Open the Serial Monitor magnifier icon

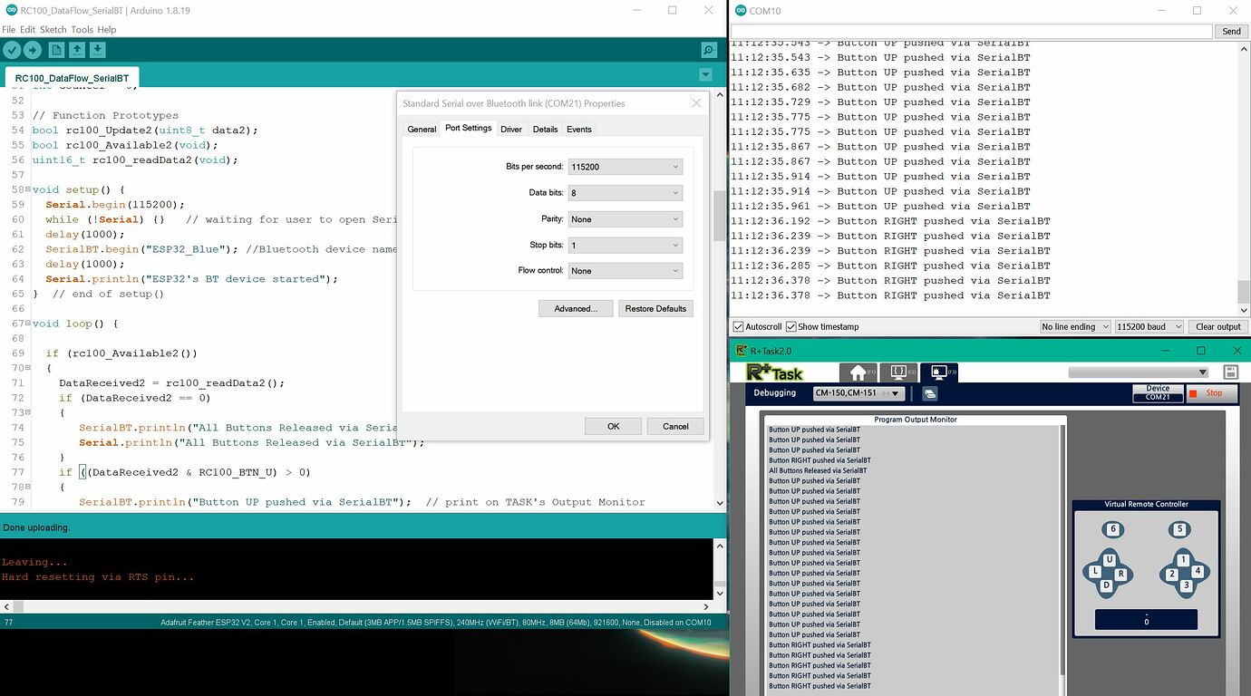coord(708,50)
